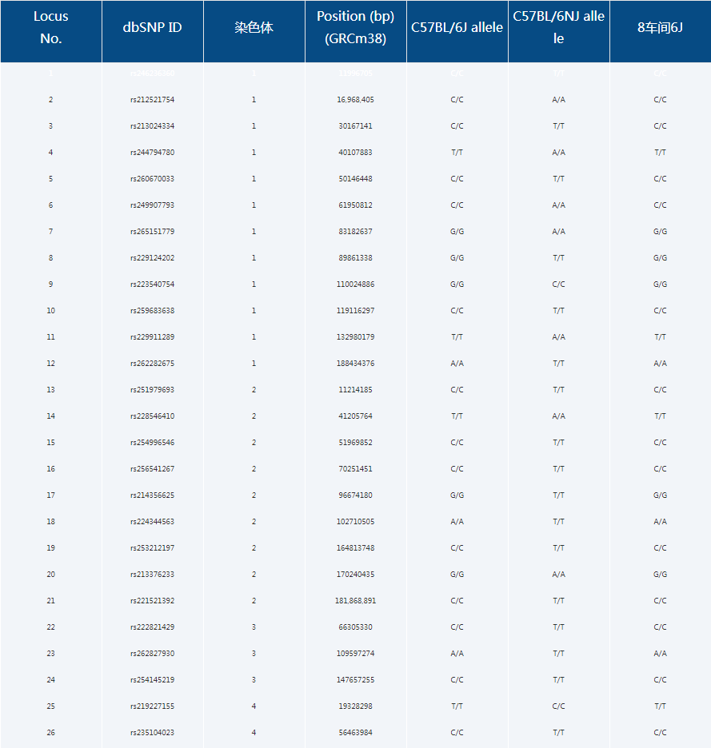Select locus number 20 cell
This screenshot has height=748, width=711.
pyautogui.click(x=50, y=575)
